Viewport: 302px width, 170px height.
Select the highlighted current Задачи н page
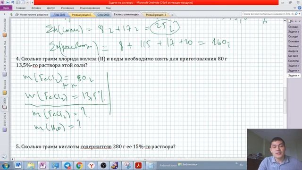[x=294, y=76]
